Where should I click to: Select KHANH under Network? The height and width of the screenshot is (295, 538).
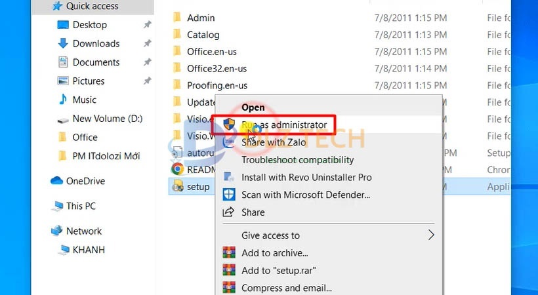pyautogui.click(x=89, y=250)
